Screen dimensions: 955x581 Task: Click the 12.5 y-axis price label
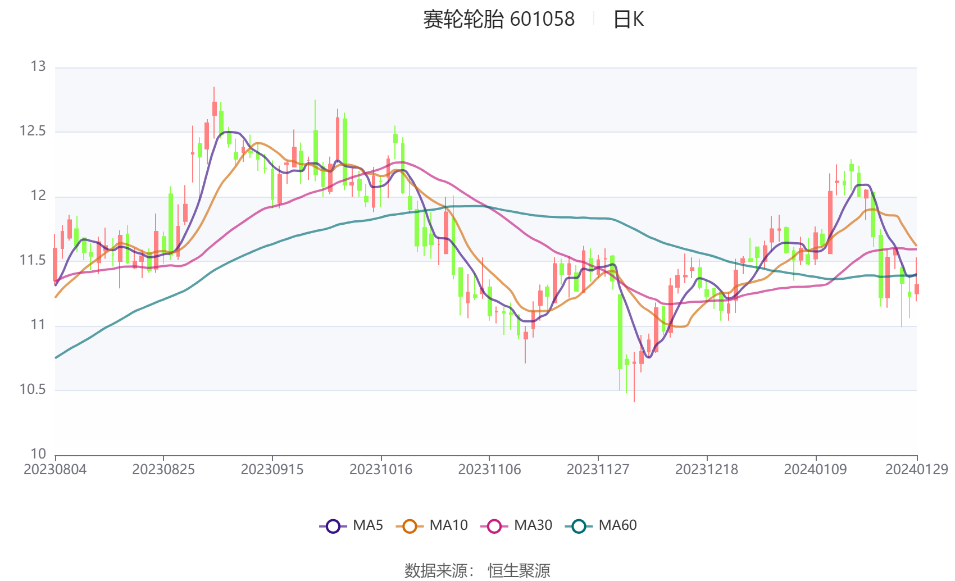(33, 131)
